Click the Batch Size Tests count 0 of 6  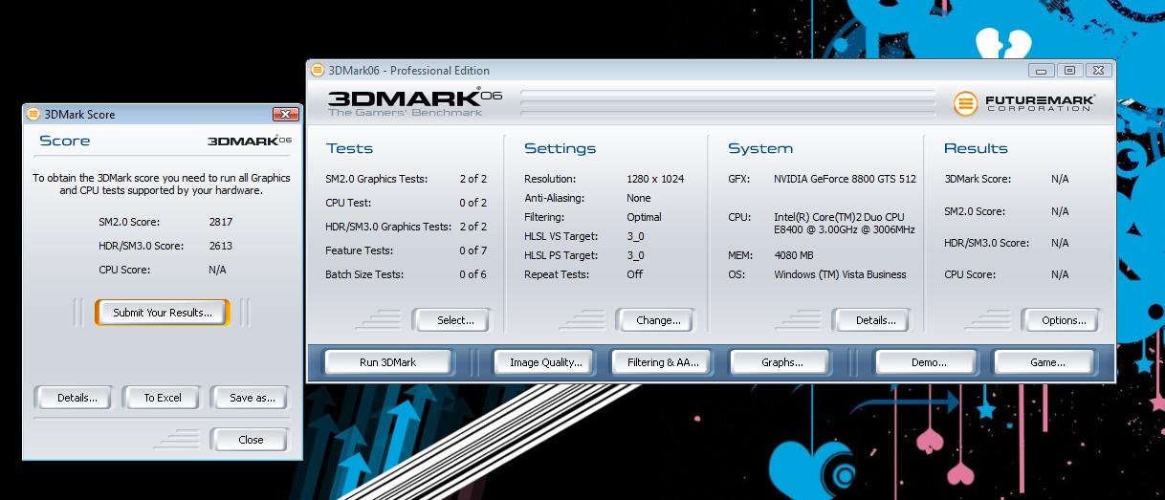473,274
